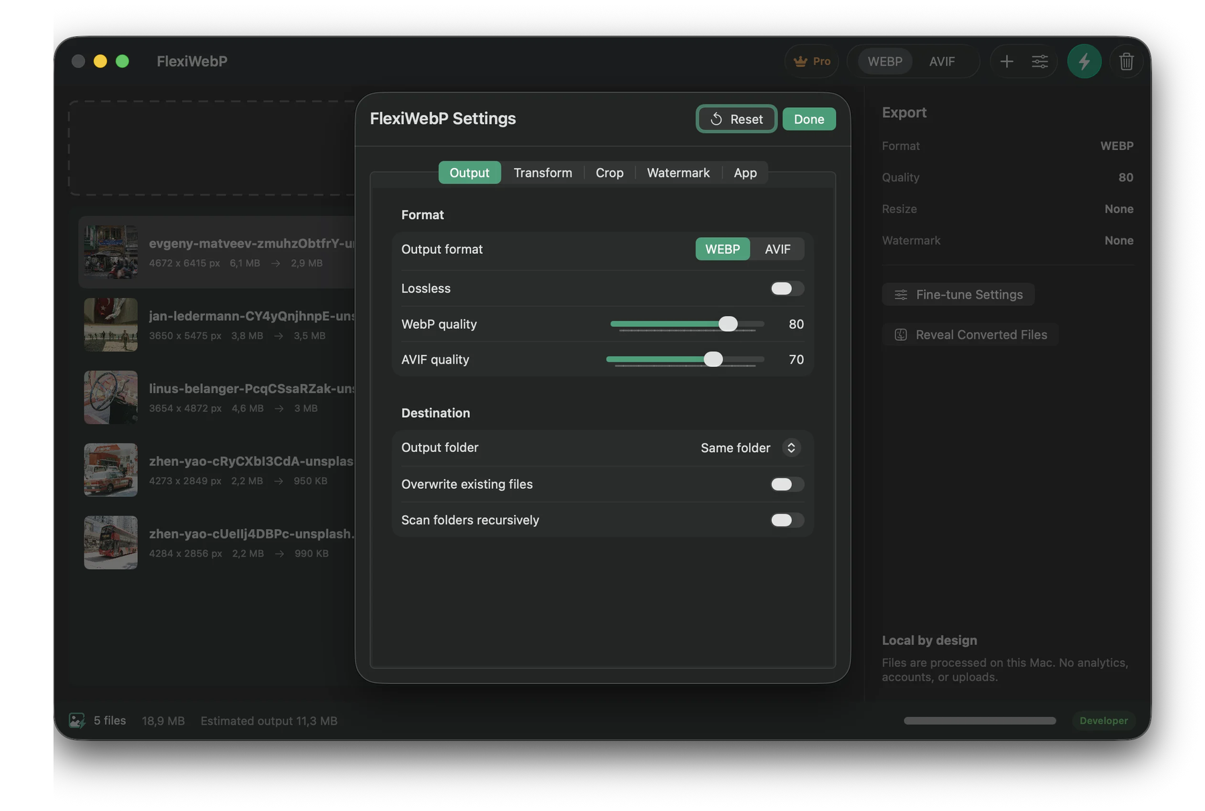
Task: Click the Export Quality value 80
Action: tap(1125, 177)
